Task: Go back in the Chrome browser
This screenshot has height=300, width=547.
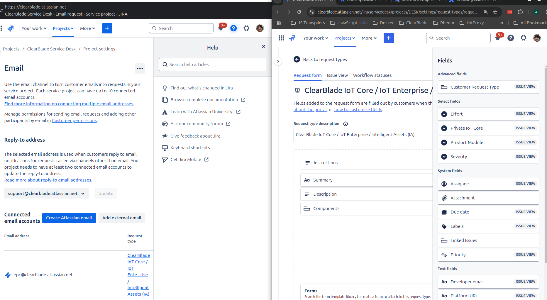Action: [x=278, y=12]
